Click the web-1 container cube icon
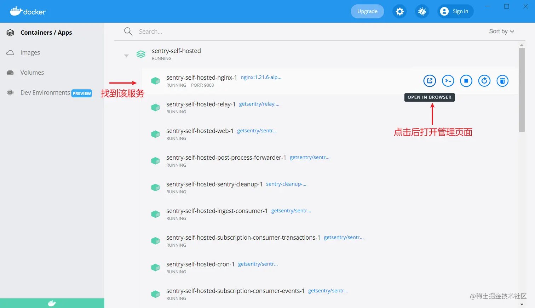The image size is (535, 308). (x=155, y=134)
